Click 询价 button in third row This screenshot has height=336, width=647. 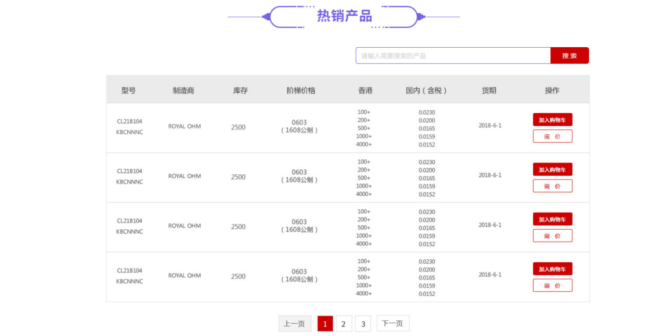click(x=552, y=236)
